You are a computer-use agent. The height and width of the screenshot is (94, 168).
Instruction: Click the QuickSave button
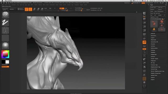click(x=127, y=3)
